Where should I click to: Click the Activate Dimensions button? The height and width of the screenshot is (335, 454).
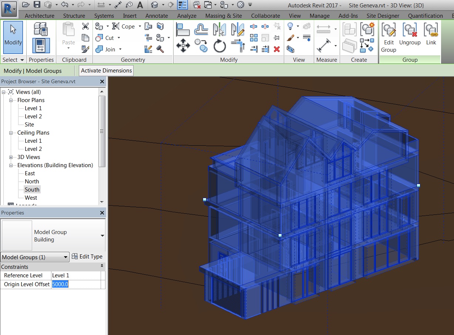106,70
